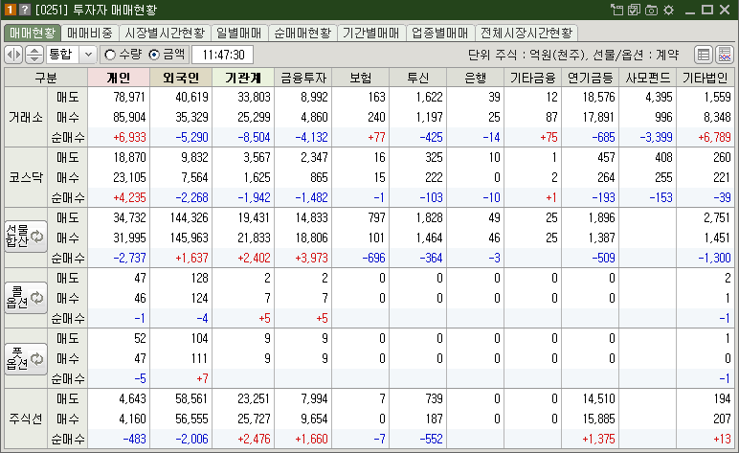Click the 연기금등 column header
Screen dimensions: 739x453
coord(591,78)
